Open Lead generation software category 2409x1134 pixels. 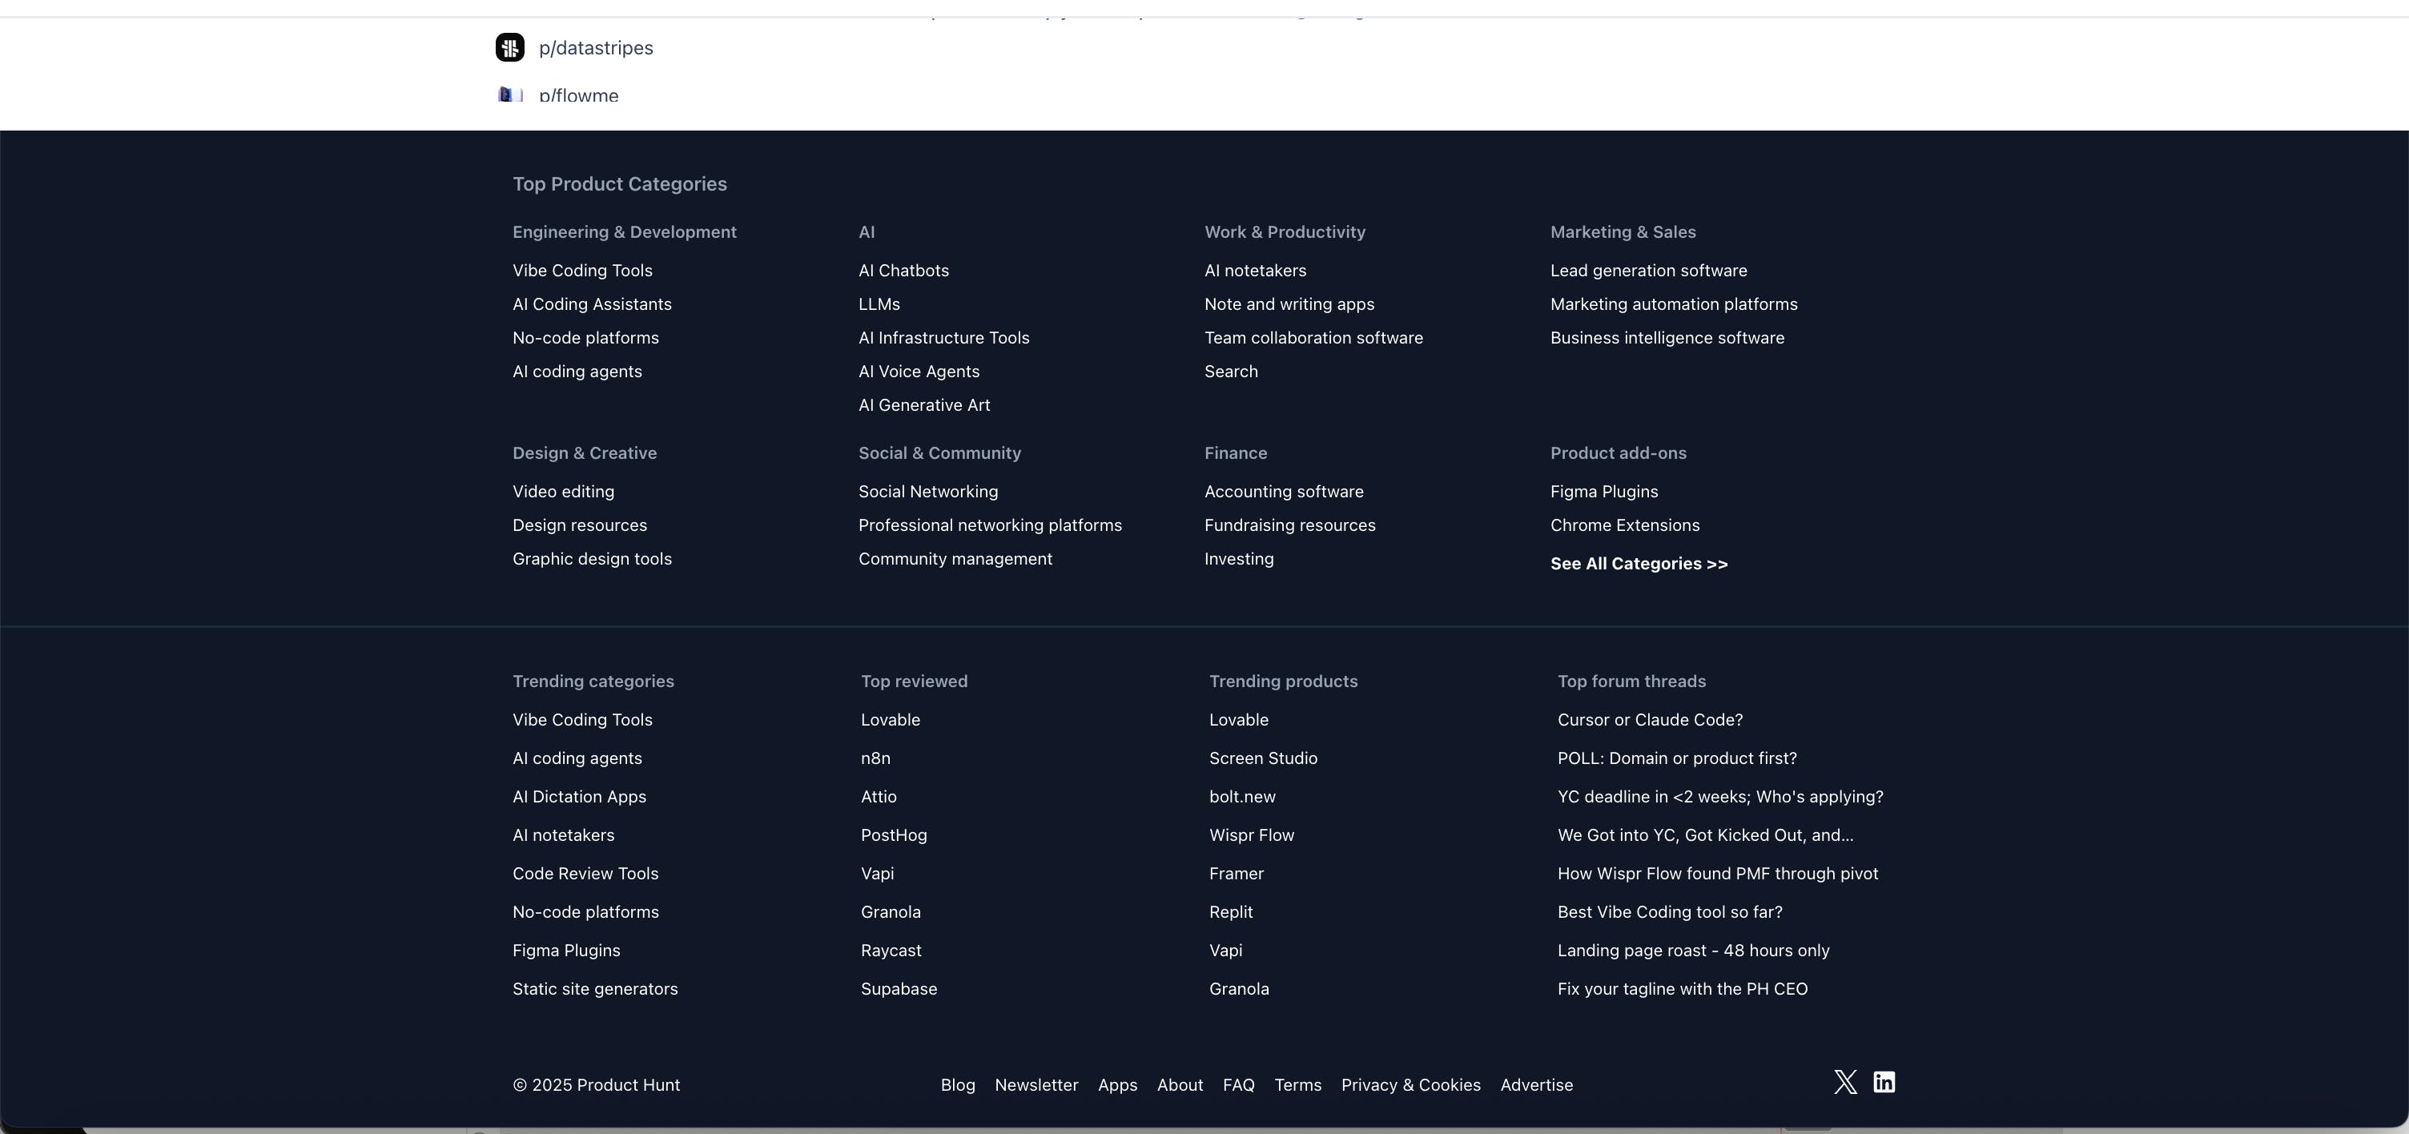1649,270
